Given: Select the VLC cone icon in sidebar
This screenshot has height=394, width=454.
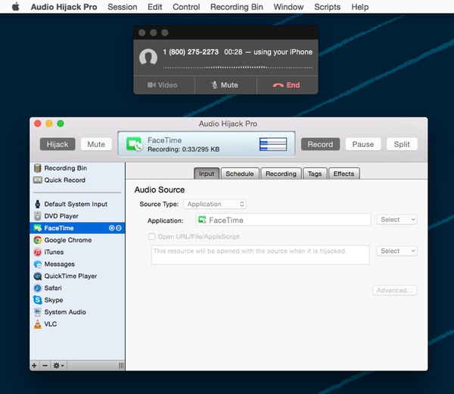Looking at the screenshot, I should pos(37,324).
